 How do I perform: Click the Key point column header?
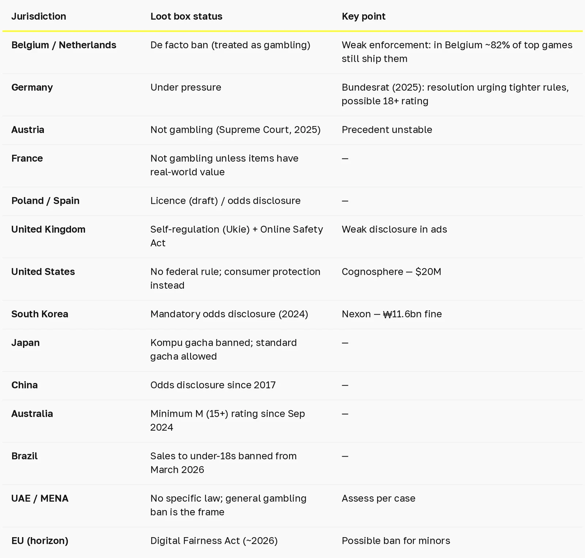click(363, 16)
